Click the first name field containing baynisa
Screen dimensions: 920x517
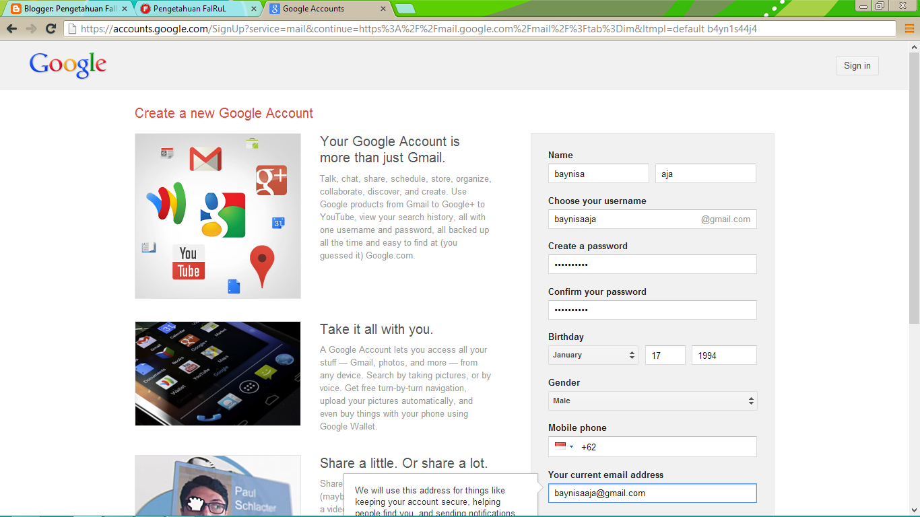[599, 174]
